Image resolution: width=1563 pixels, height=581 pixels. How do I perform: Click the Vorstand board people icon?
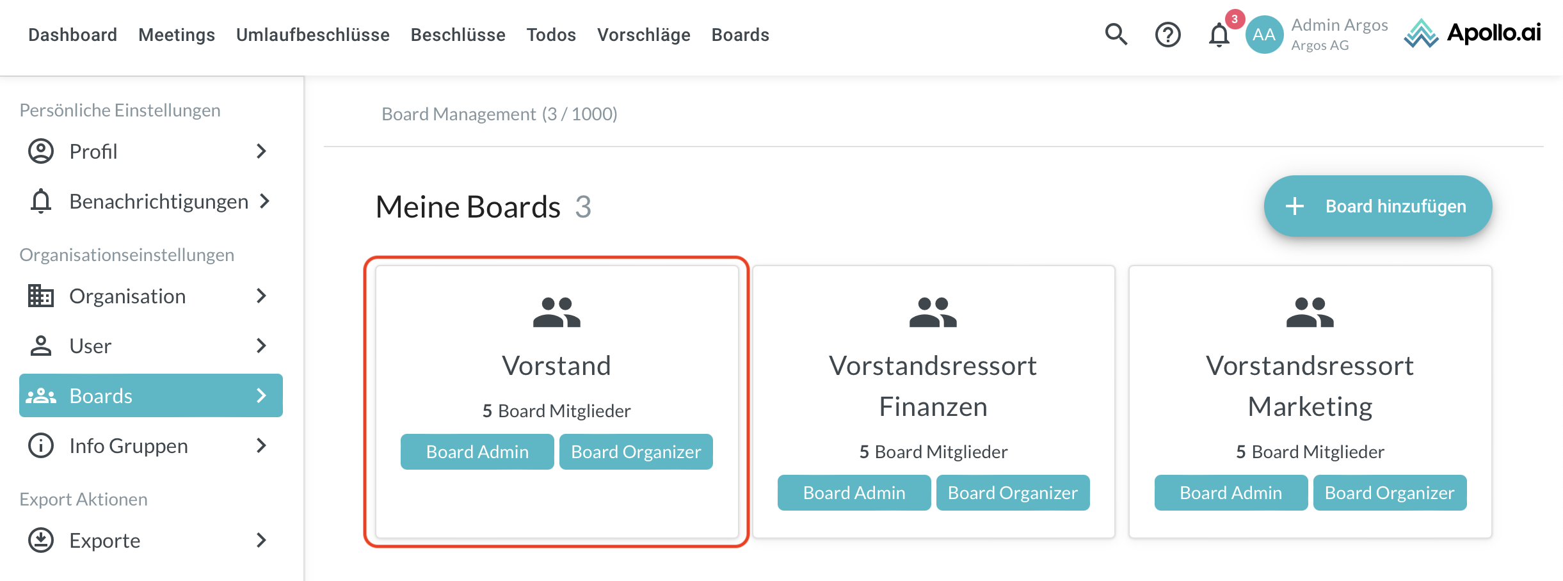pyautogui.click(x=556, y=312)
